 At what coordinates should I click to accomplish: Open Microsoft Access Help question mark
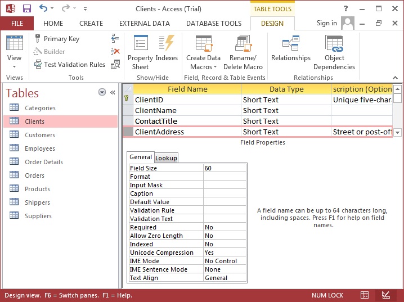coord(346,9)
